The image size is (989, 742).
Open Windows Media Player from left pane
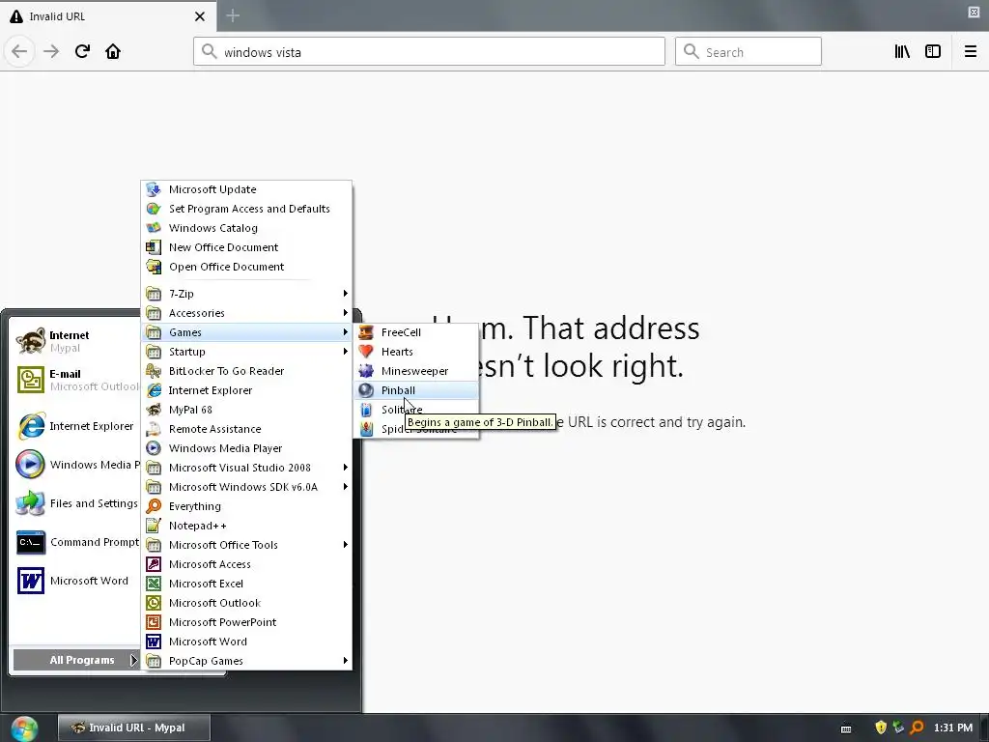pyautogui.click(x=75, y=465)
